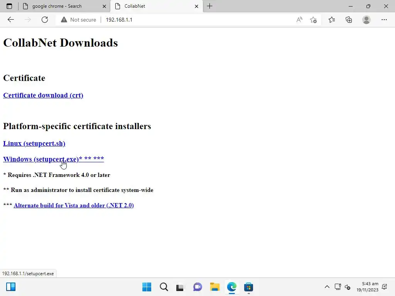This screenshot has width=395, height=296.
Task: Click the Microsoft Edge taskbar icon
Action: tap(231, 287)
